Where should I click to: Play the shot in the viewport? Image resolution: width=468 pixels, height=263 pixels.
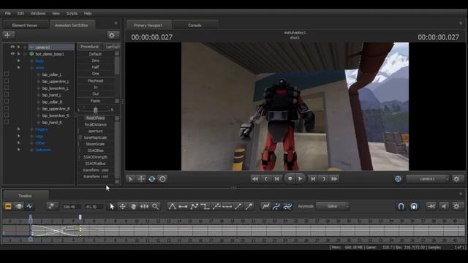301,179
